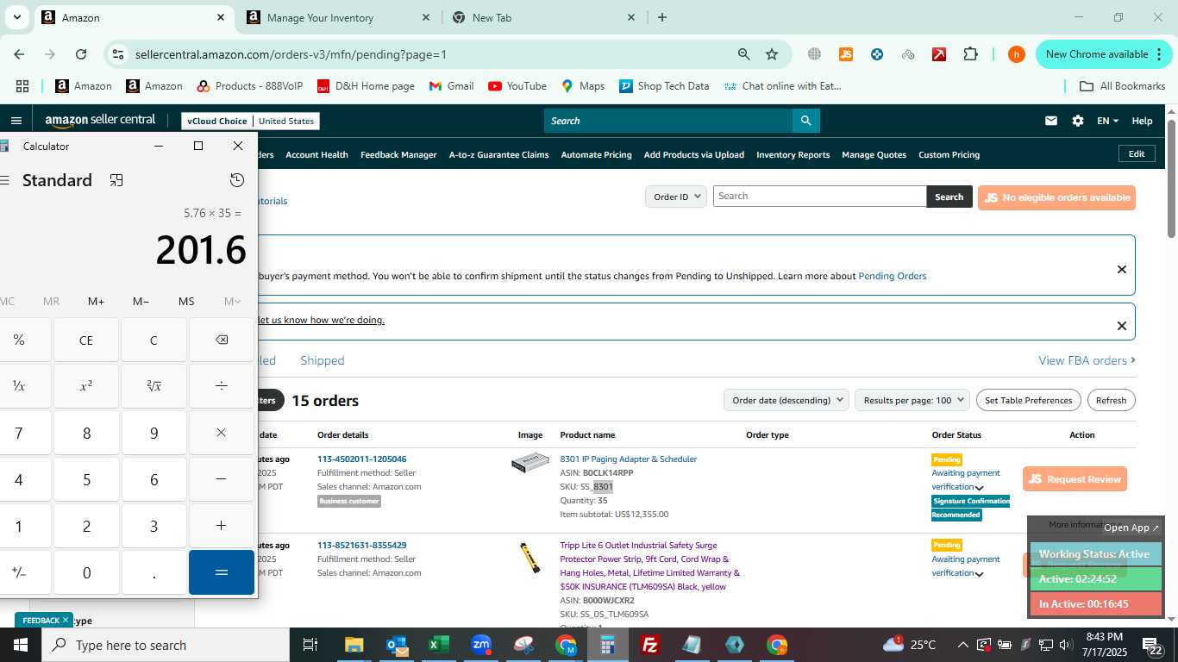Expand payment verification for order 113-8521631-8355429
1178x662 pixels.
979,574
